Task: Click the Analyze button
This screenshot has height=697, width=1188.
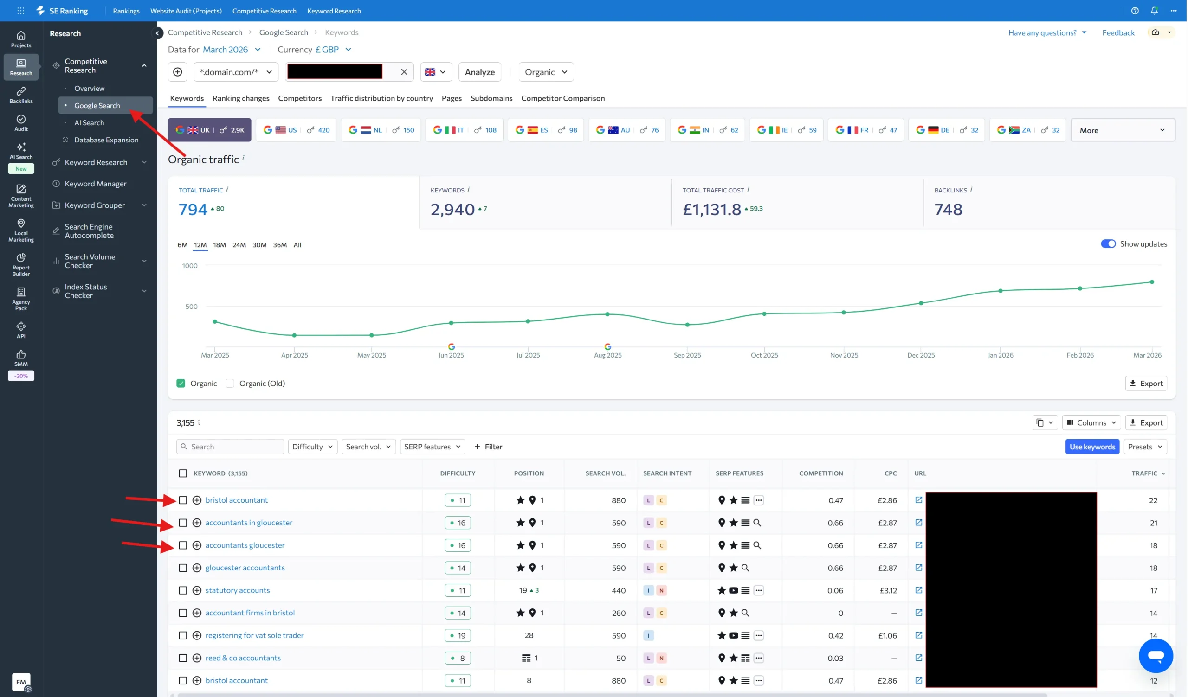Action: pyautogui.click(x=479, y=72)
